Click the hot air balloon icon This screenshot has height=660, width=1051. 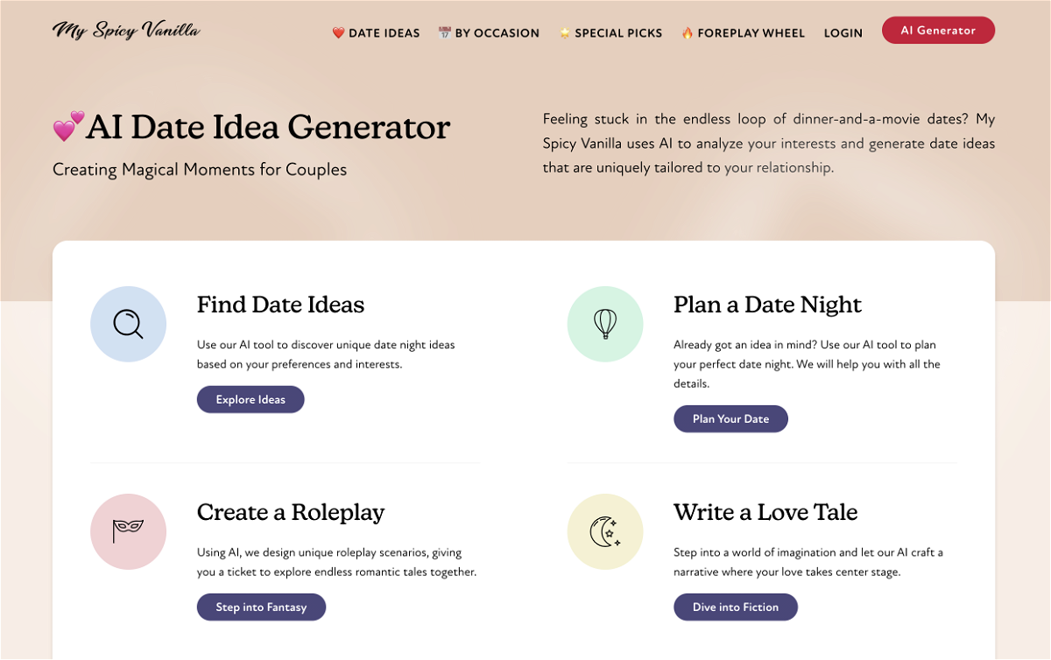(x=605, y=325)
